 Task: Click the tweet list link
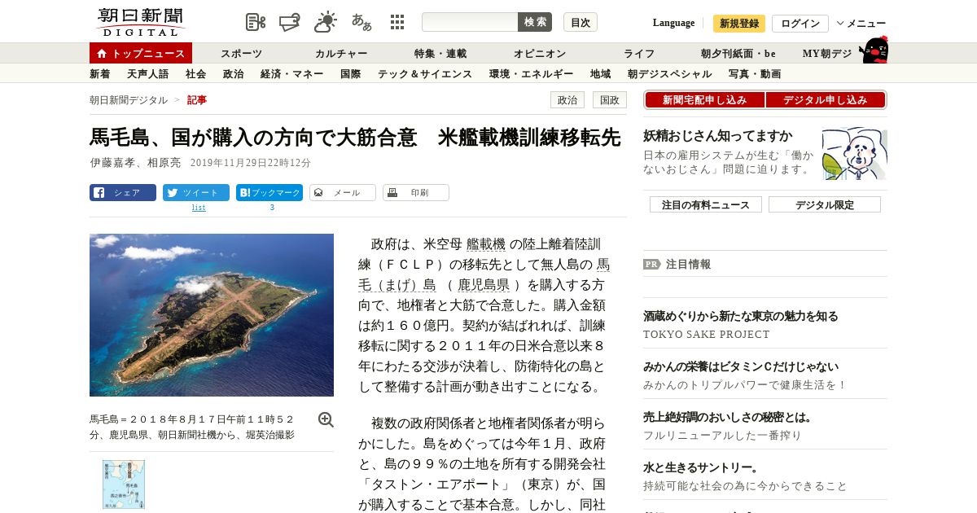pyautogui.click(x=199, y=208)
